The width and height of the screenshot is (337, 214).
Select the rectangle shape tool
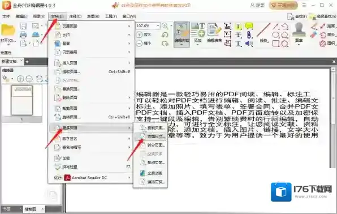[275, 44]
